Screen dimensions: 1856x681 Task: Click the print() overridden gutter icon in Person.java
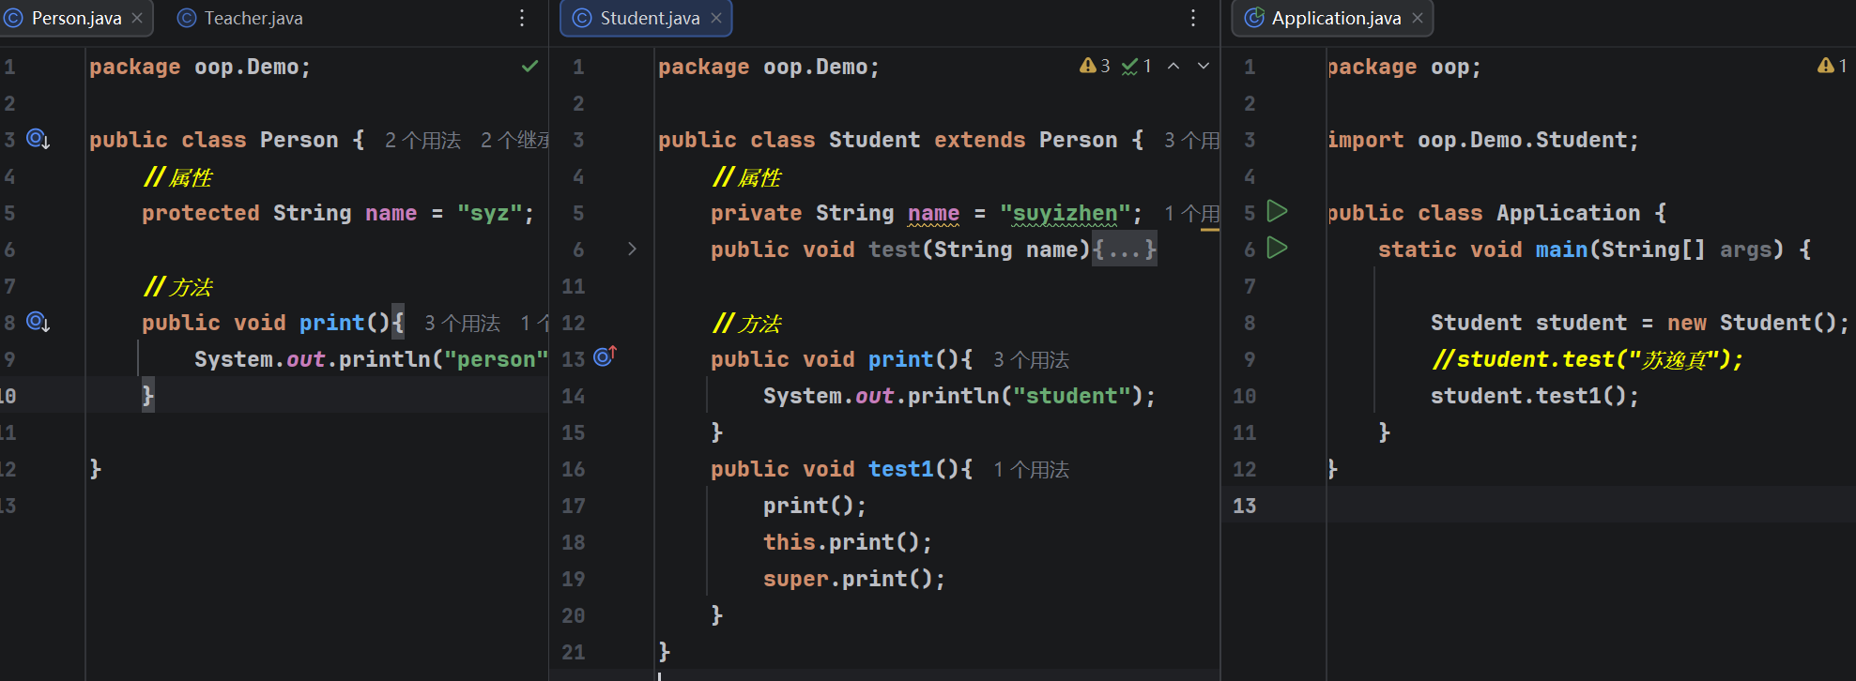(x=38, y=322)
